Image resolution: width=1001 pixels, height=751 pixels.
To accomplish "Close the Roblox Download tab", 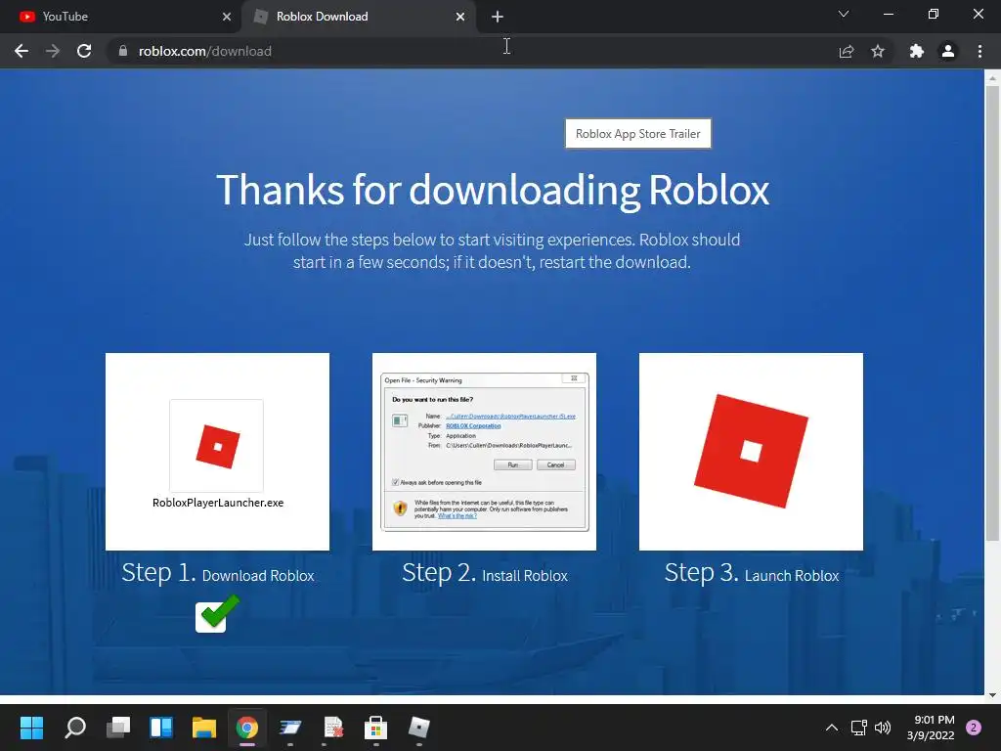I will point(460,17).
